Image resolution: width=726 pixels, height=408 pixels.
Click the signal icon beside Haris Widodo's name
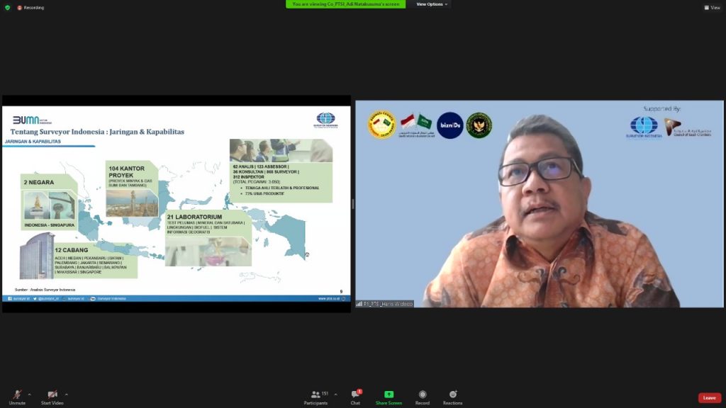[359, 304]
